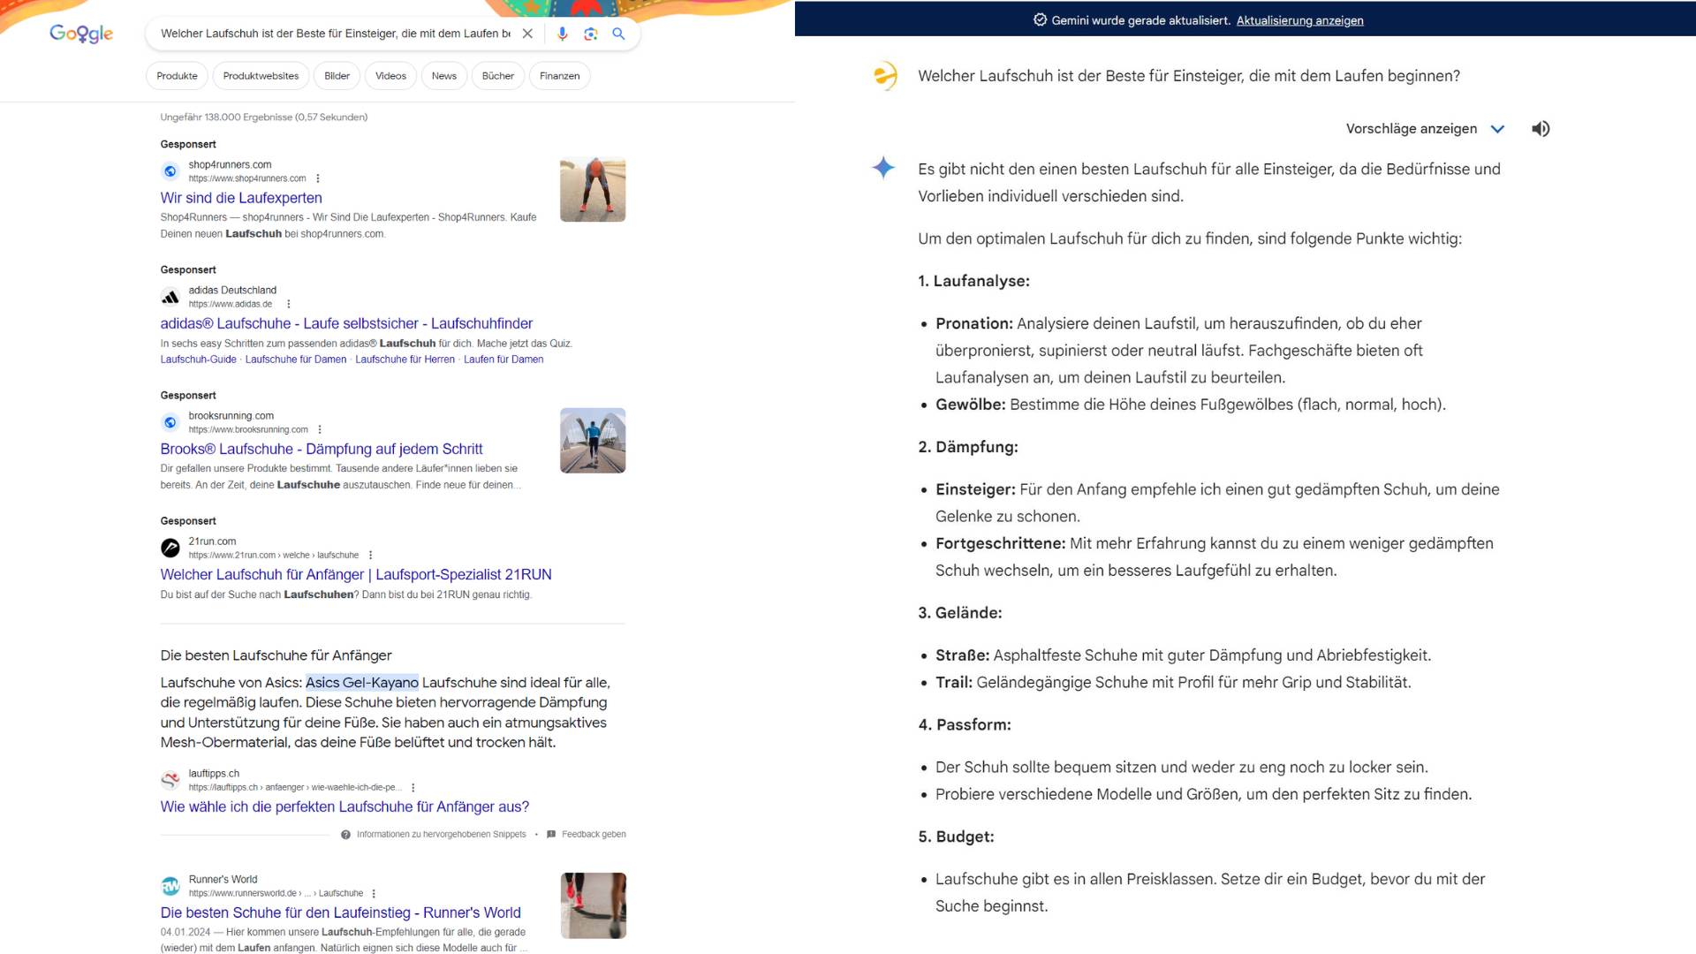Click the blue magnifier search icon
The width and height of the screenshot is (1696, 954).
tap(618, 34)
